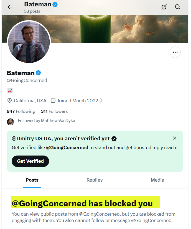Screen dimensions: 191x229
Task: Go back using the left arrow
Action: 10,7
